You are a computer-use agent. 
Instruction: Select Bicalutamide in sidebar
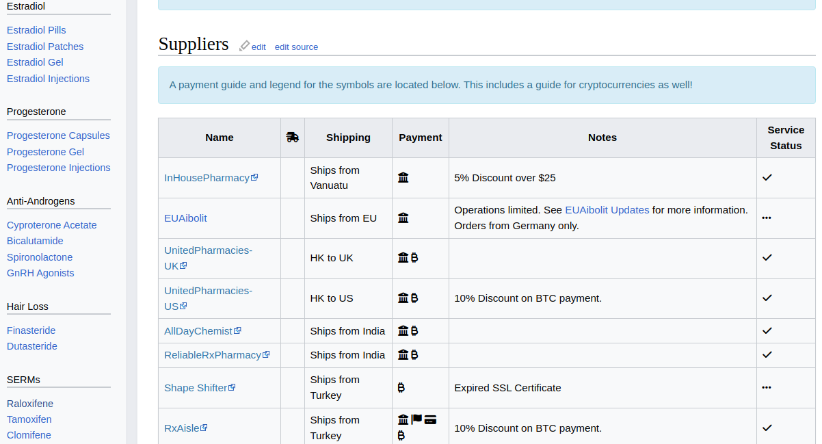click(x=35, y=241)
